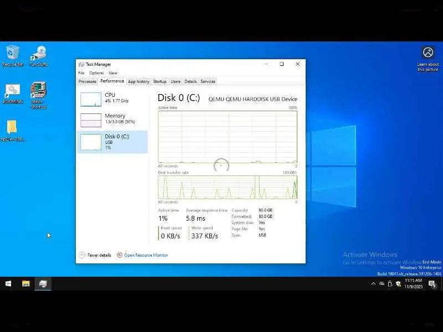Click the Disk 0 (C:) heading text
Viewport: 443px width, 332px height.
click(179, 98)
